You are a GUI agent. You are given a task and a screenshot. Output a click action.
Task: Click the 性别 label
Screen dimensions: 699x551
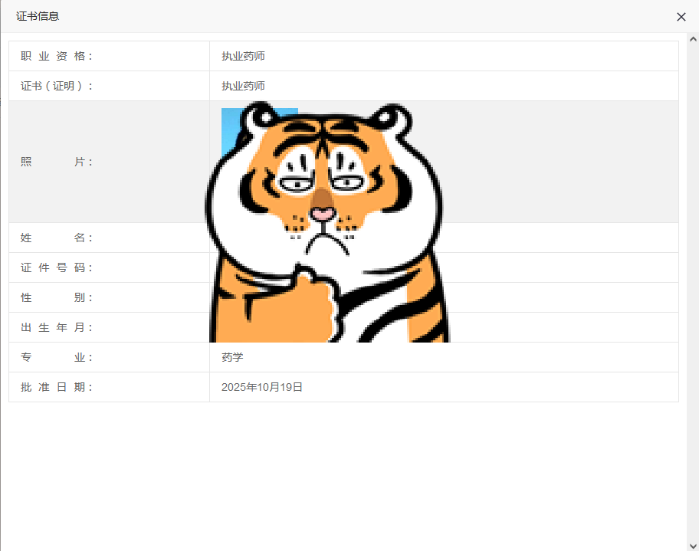(x=57, y=297)
